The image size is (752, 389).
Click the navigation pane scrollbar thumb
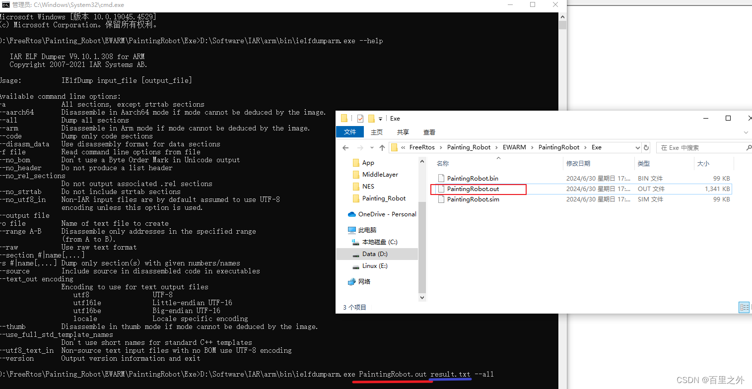(x=422, y=248)
